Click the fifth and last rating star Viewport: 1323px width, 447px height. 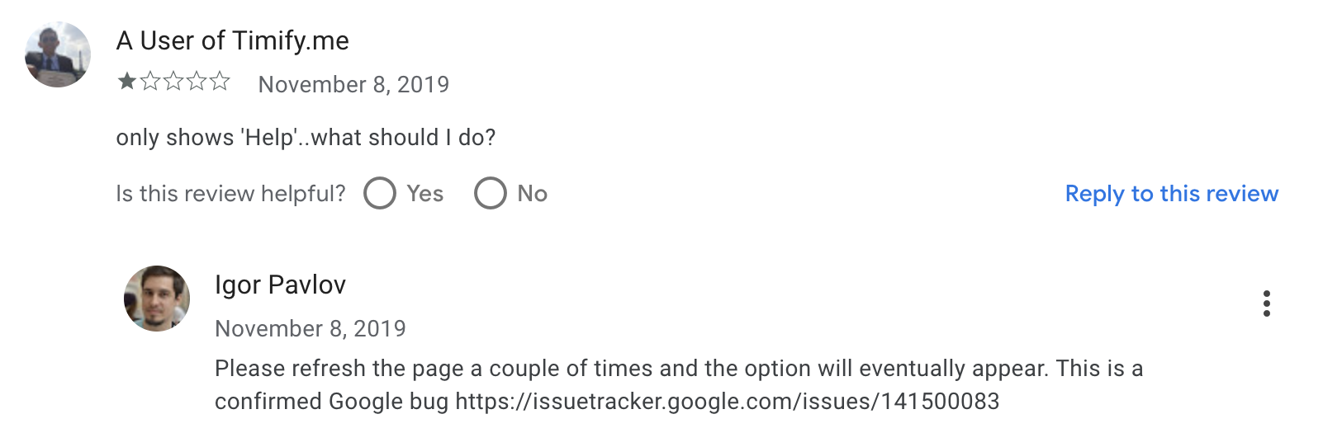(220, 82)
